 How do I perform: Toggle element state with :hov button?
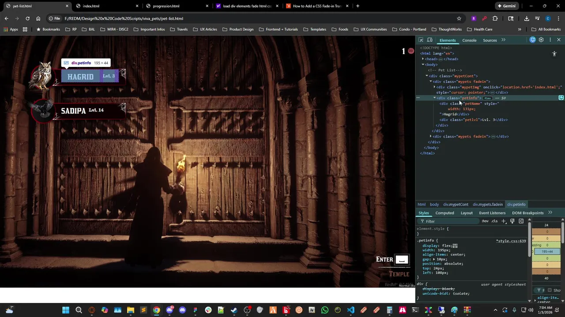click(x=485, y=221)
